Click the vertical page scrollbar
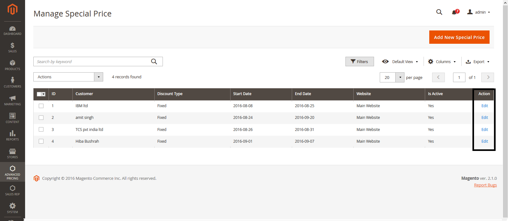This screenshot has width=508, height=221. 505,111
